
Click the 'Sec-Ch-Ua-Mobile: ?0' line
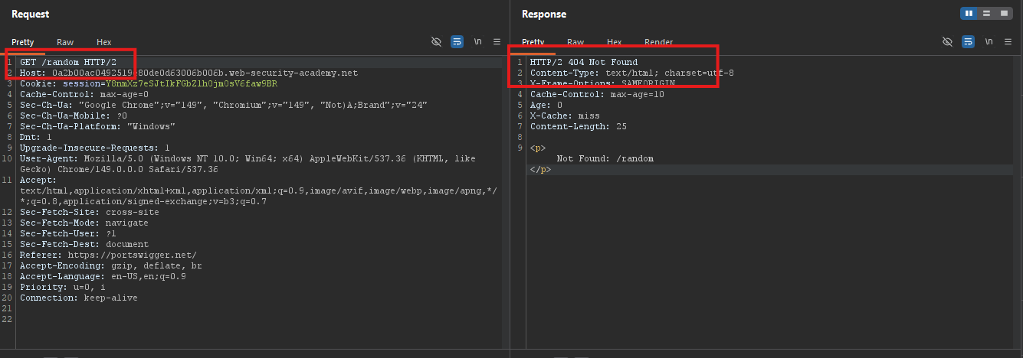[x=74, y=116]
